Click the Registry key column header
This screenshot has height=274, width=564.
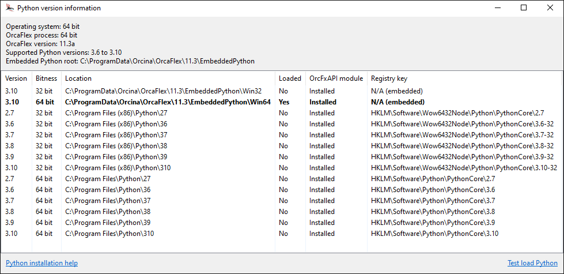389,78
